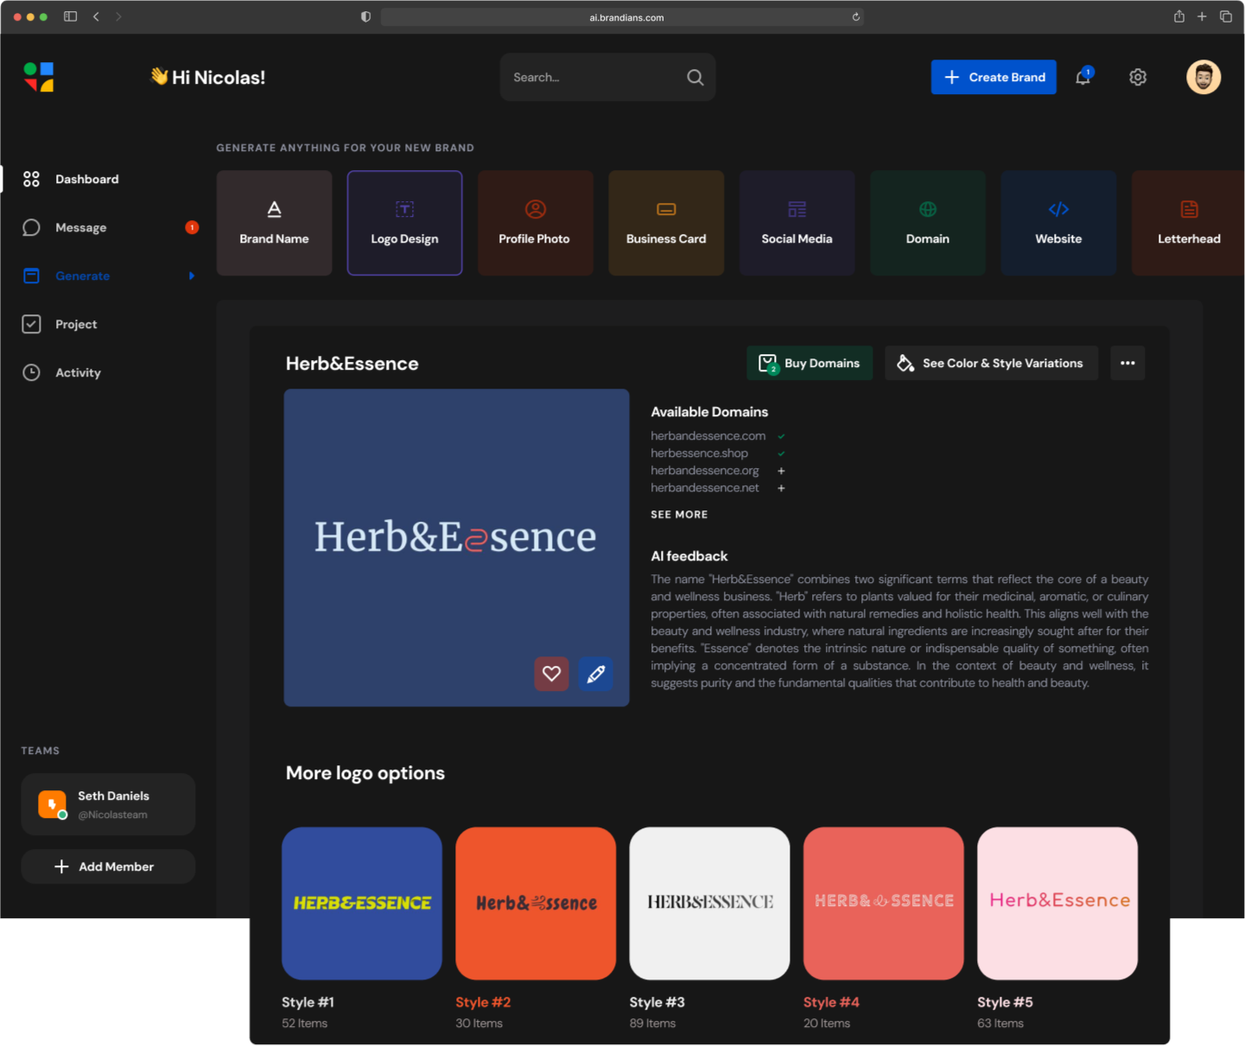Click into the Search input field
Image resolution: width=1245 pixels, height=1046 pixels.
592,78
